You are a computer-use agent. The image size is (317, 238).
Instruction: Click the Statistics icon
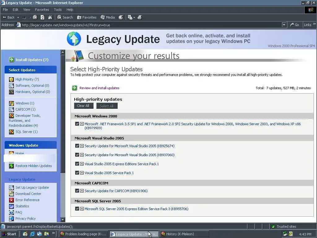pyautogui.click(x=11, y=206)
